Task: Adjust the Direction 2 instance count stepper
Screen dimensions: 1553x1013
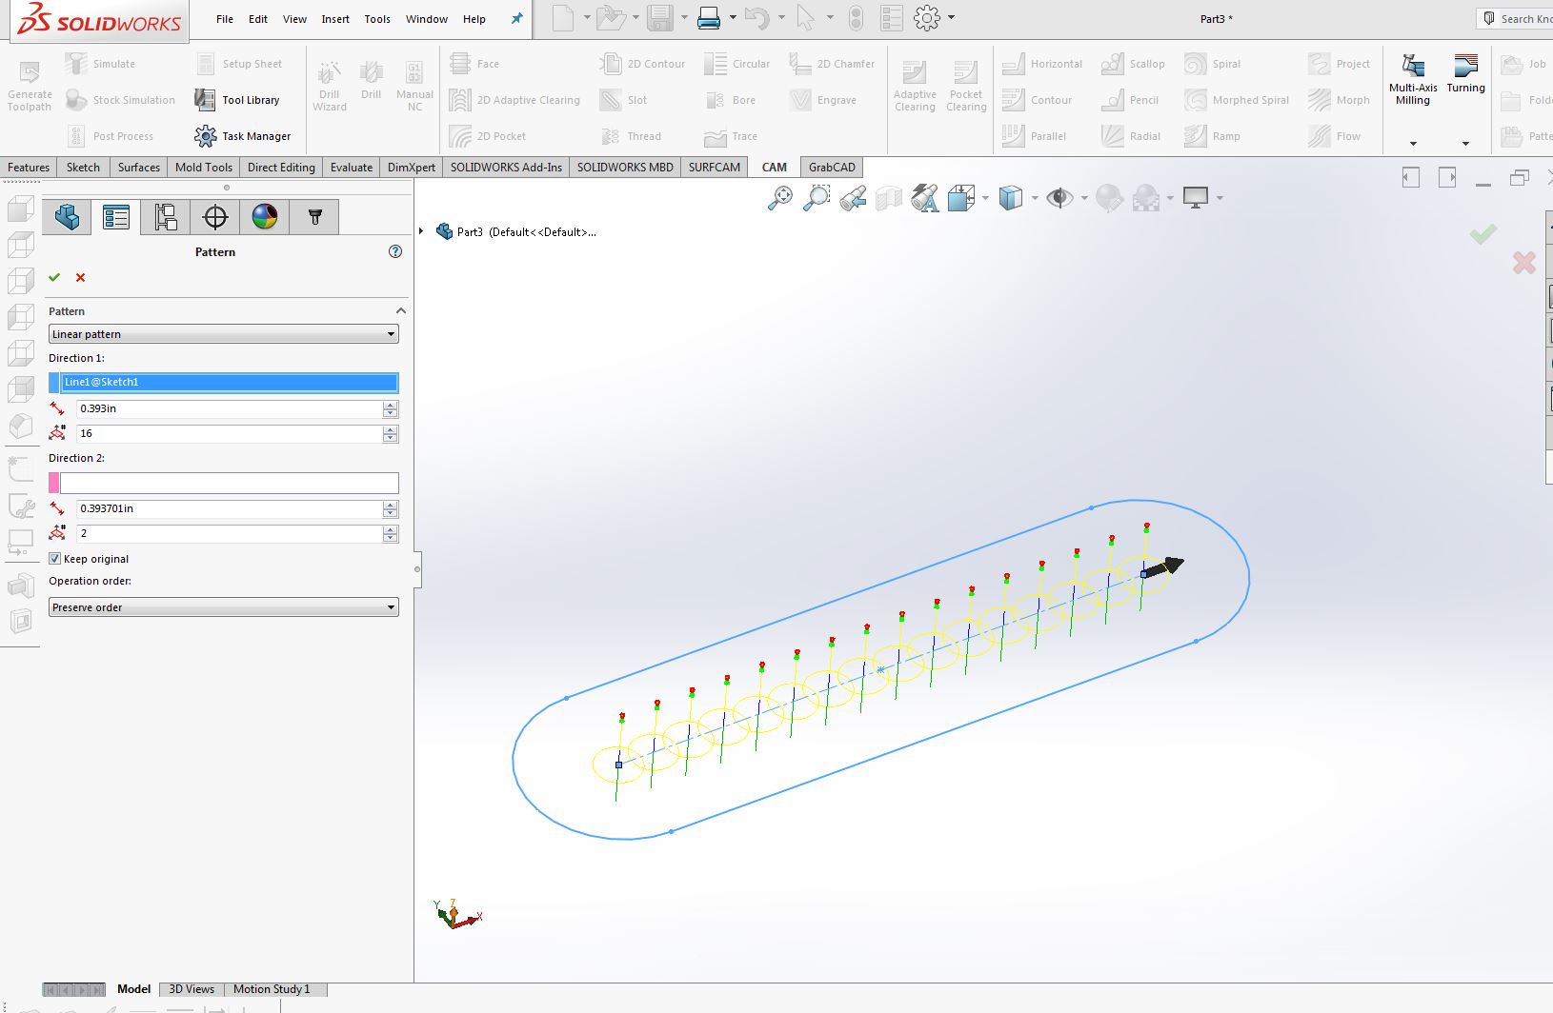Action: 391,533
